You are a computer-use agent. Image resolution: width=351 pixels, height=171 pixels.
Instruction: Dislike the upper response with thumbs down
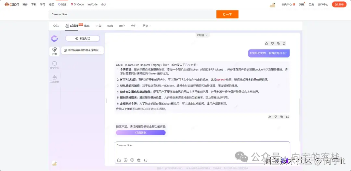point(272,44)
